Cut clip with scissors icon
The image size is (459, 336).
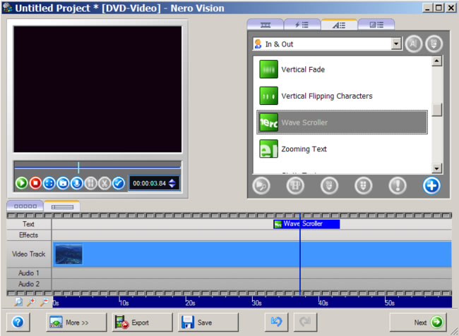105,183
